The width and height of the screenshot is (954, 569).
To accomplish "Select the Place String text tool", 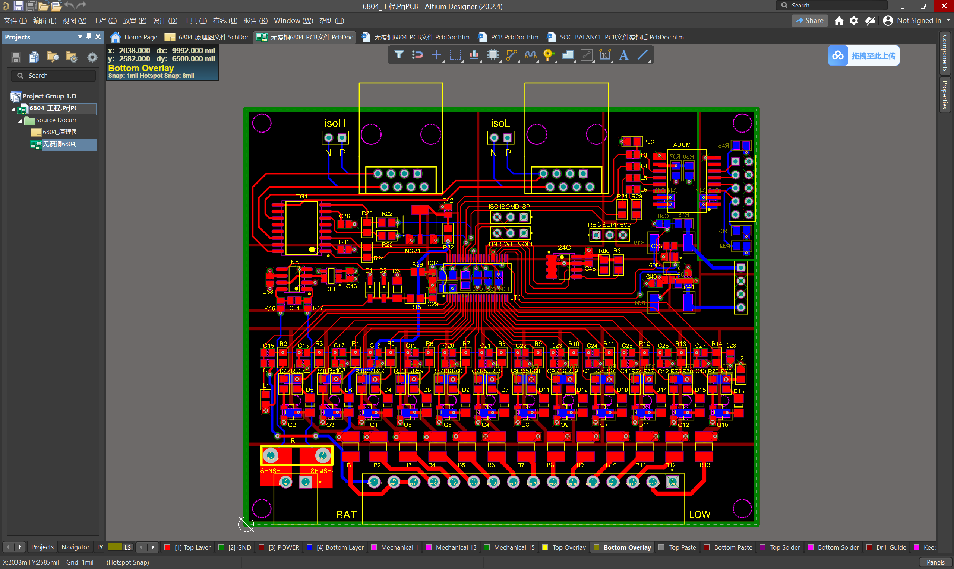I will [624, 55].
